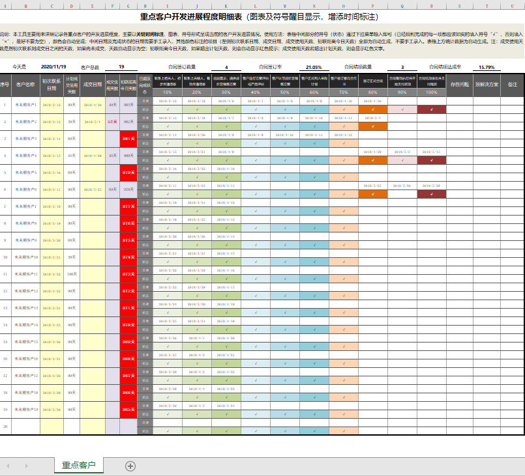Click the 成交日期 column heading
The height and width of the screenshot is (476, 525).
93,85
